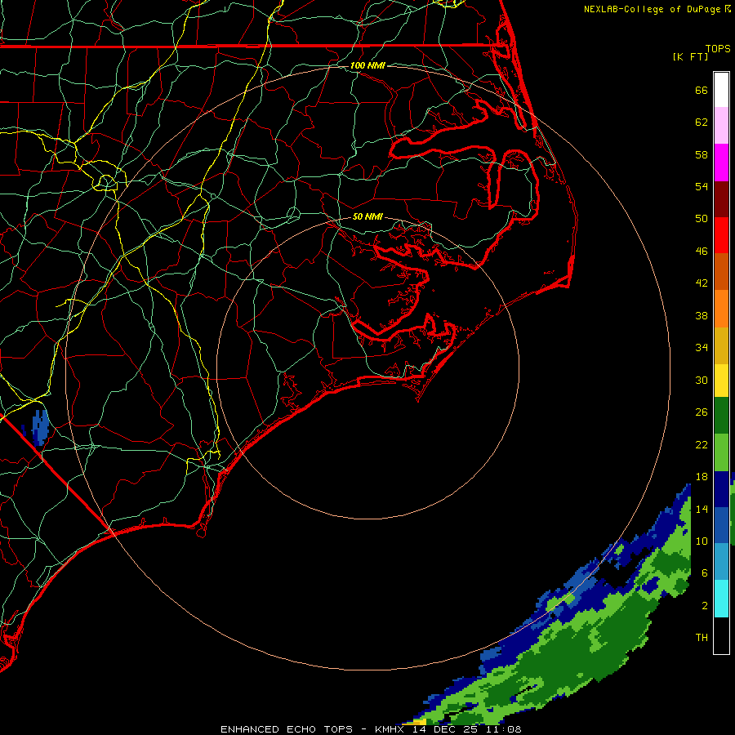Click the navy 18 kft legend swatch
Viewport: 735px width, 735px height.
pyautogui.click(x=721, y=489)
